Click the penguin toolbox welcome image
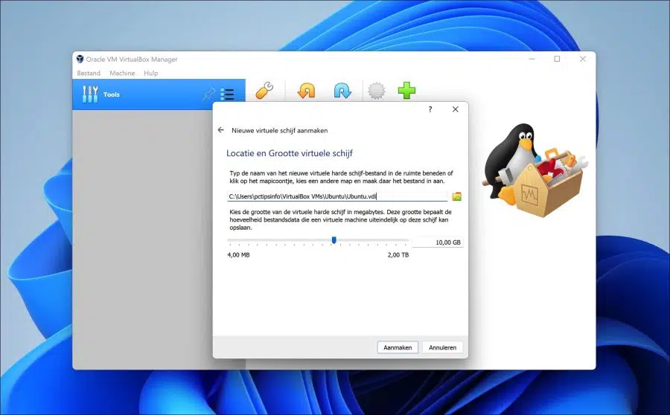670x415 pixels. (x=535, y=170)
